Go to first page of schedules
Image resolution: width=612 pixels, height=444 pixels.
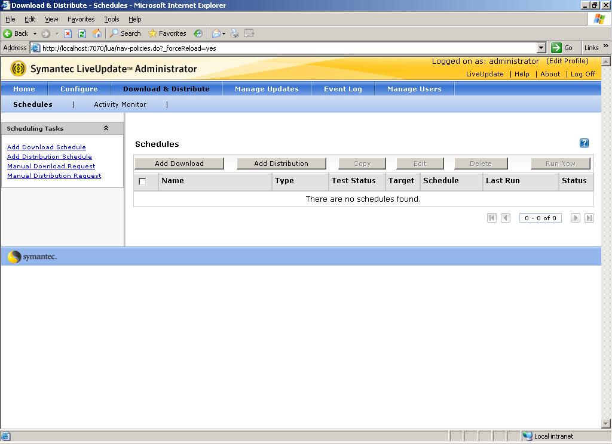tap(492, 218)
